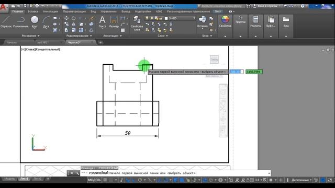Toggle МОДЕЛЬ space in status bar

[x=94, y=180]
